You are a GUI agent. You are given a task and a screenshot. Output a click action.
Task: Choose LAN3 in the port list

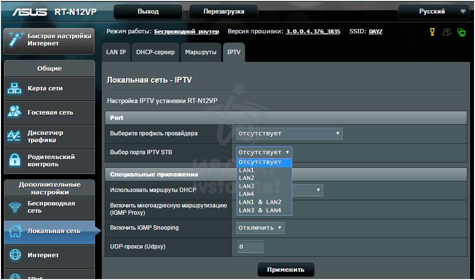tap(264, 186)
